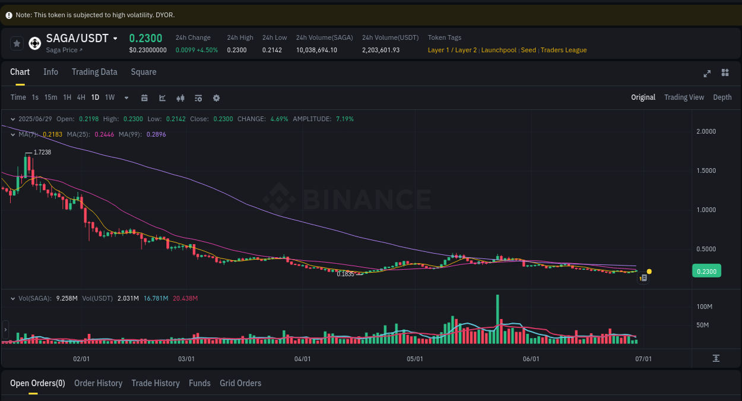Click the scroll-to-latest icon below the chart
This screenshot has width=742, height=401.
716,358
